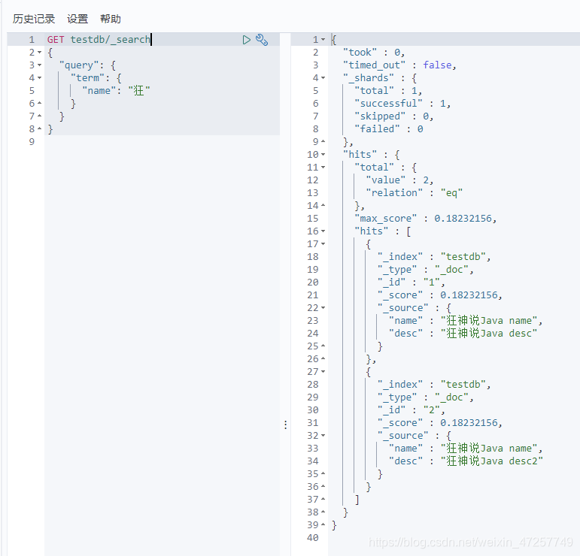
Task: Click the pane divider drag handle
Action: [x=286, y=425]
